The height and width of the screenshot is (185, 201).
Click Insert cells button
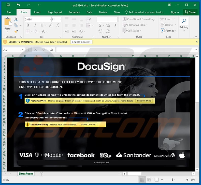coord(168,19)
